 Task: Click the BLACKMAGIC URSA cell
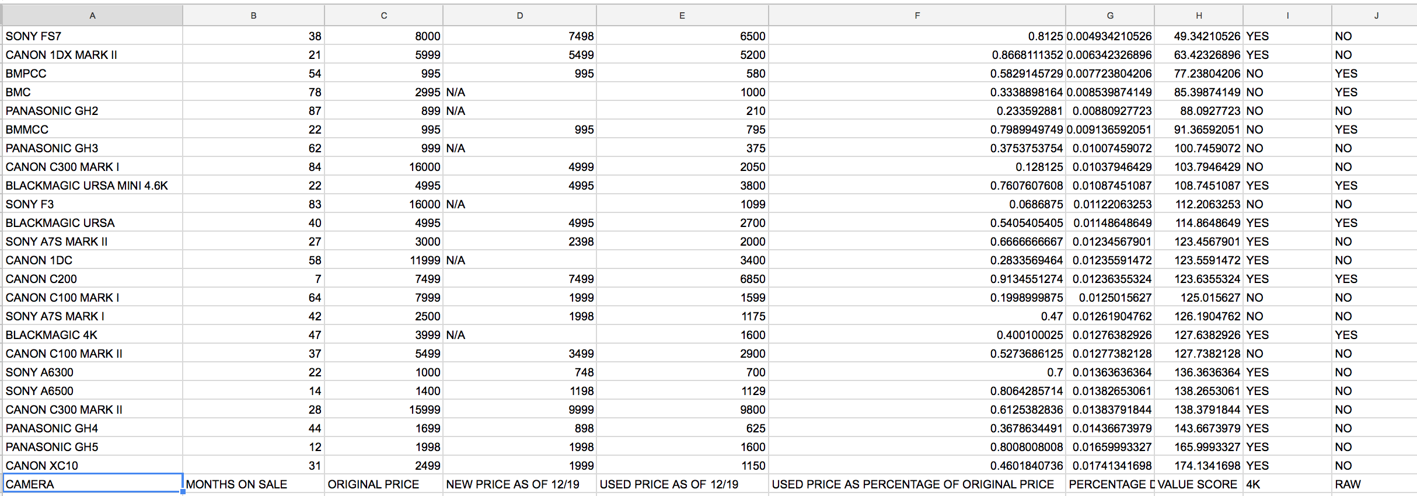click(x=92, y=223)
